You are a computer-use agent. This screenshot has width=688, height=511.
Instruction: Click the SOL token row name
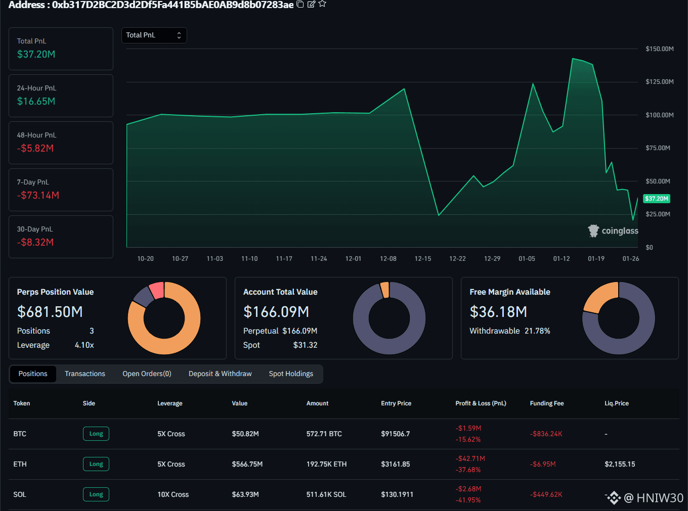pyautogui.click(x=20, y=494)
